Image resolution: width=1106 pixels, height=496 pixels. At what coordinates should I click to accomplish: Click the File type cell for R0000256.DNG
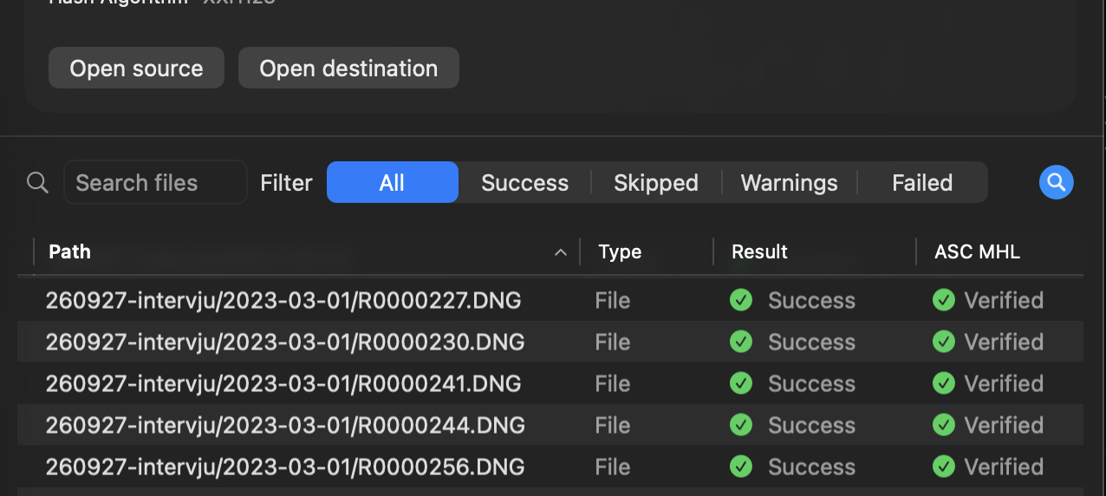[x=613, y=467]
